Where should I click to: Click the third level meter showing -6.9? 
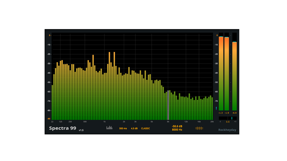tap(234, 72)
